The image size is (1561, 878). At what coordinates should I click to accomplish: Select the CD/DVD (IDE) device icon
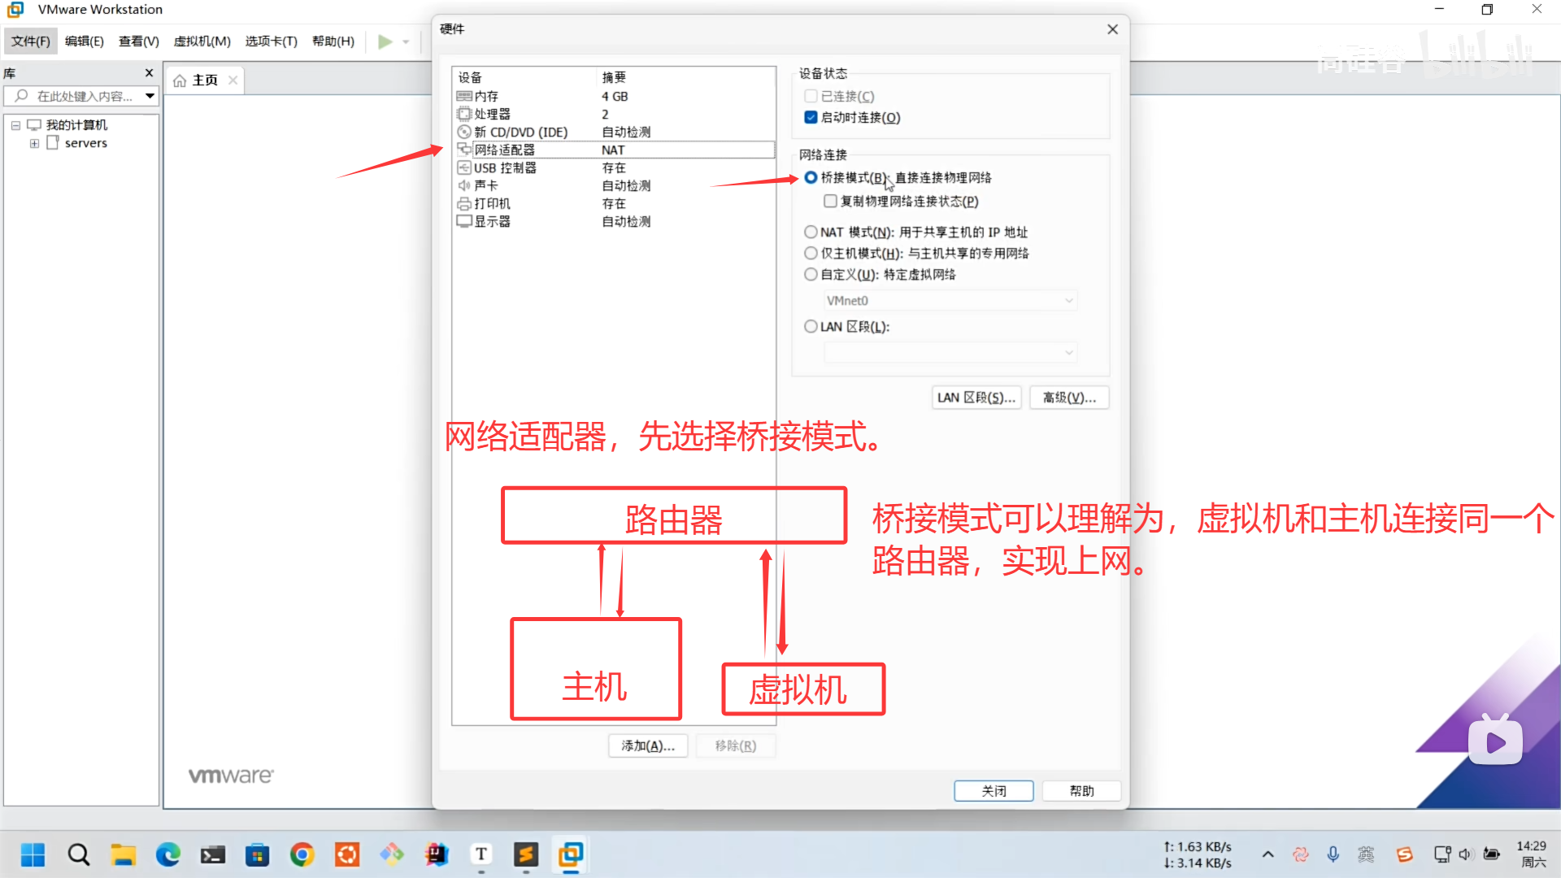tap(464, 132)
